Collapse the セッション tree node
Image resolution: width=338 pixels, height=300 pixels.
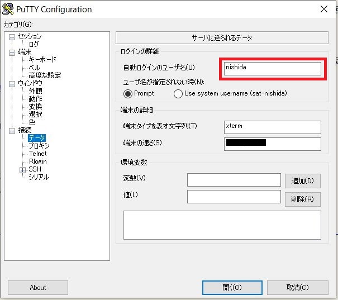[12, 37]
